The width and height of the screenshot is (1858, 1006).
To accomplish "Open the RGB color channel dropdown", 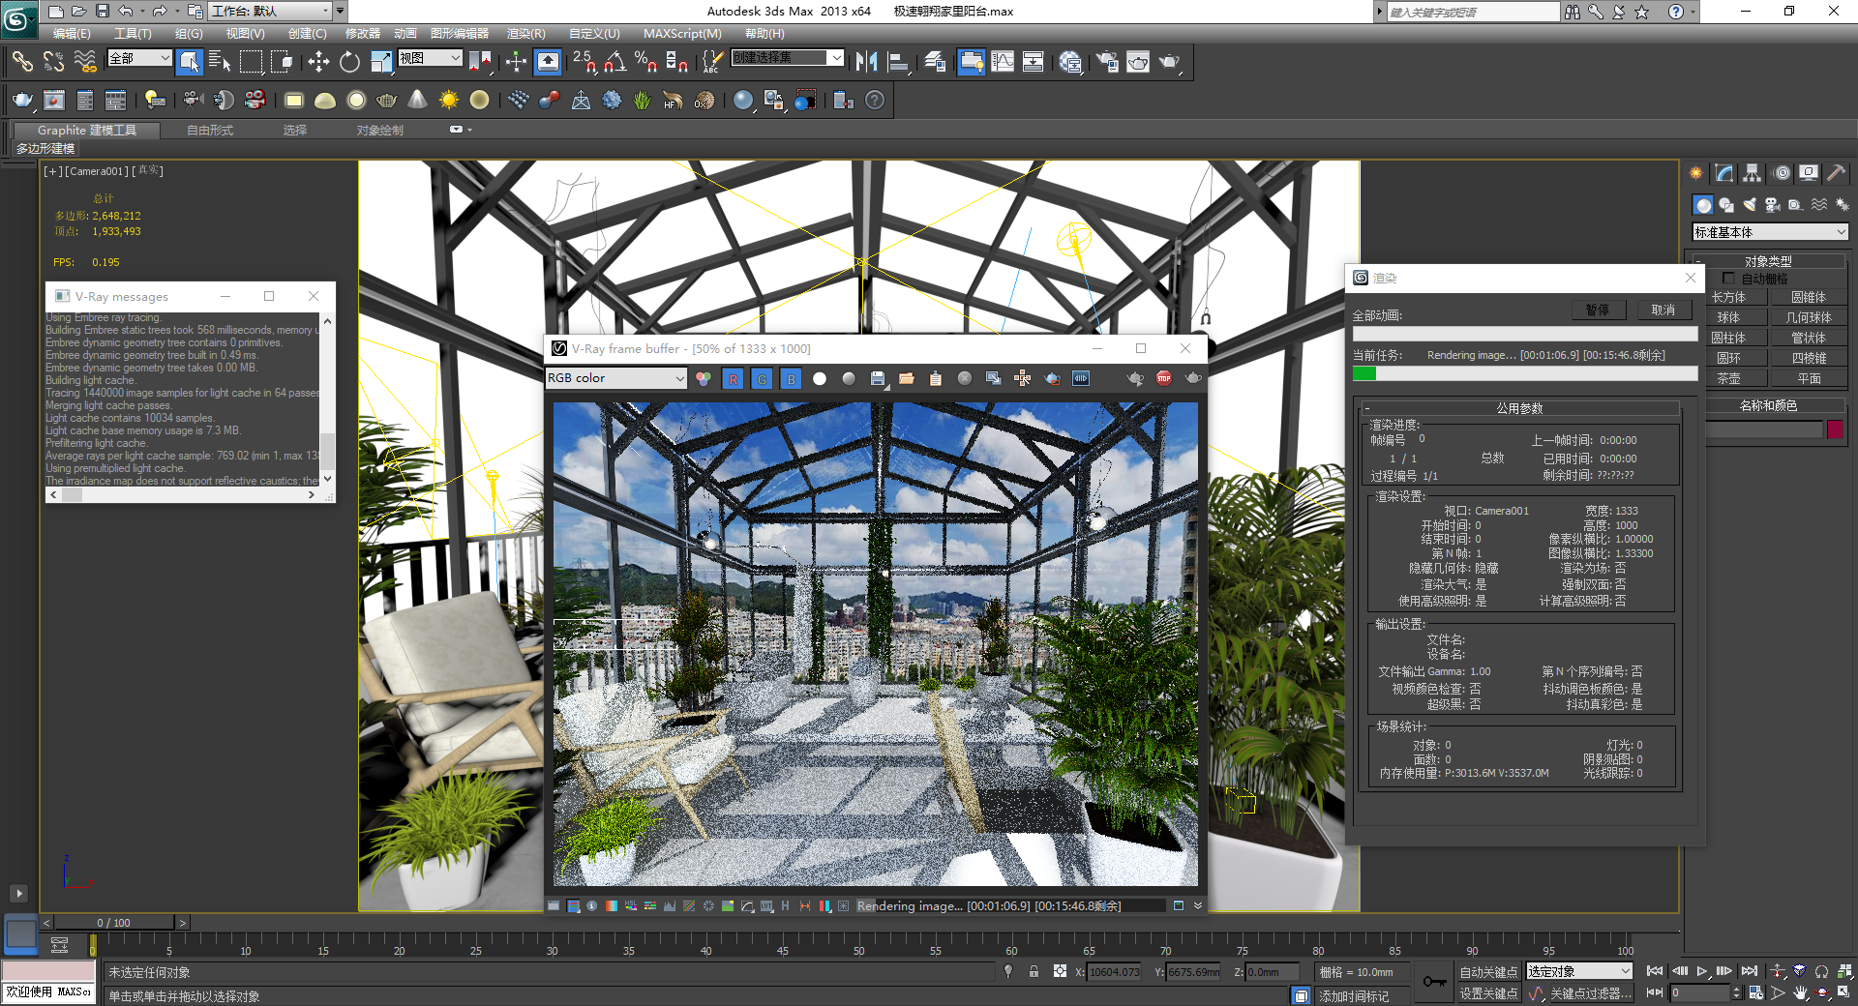I will [616, 378].
